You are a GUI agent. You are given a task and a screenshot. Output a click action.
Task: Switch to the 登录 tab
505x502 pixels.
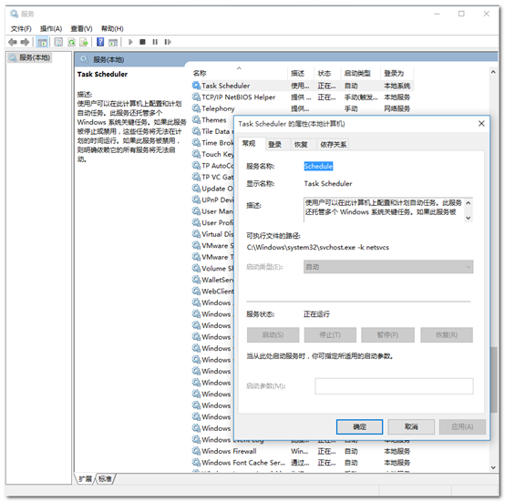coord(274,145)
